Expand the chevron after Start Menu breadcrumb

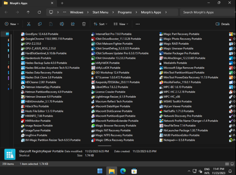click(113, 12)
